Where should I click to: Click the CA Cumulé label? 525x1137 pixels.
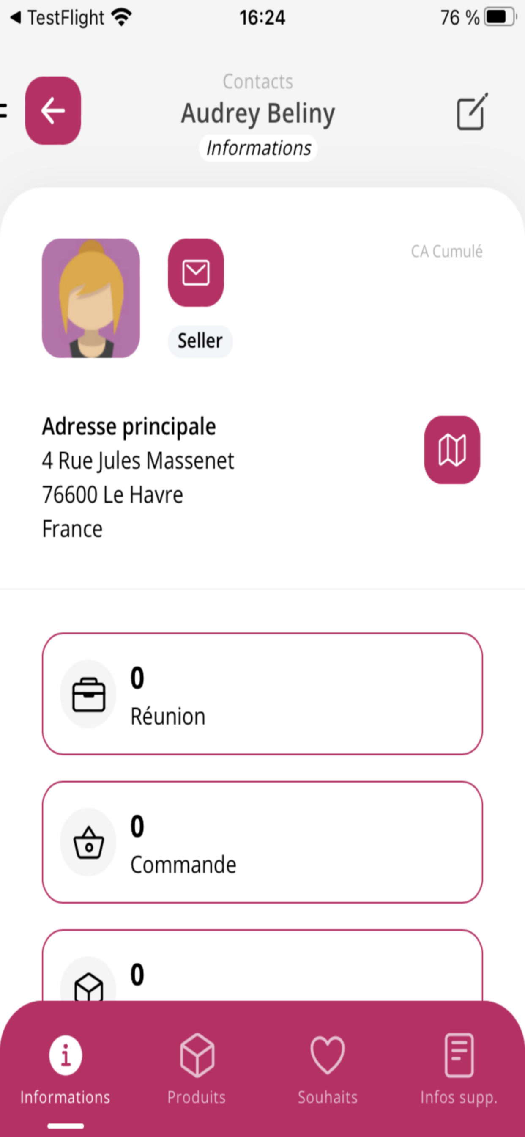pos(446,252)
